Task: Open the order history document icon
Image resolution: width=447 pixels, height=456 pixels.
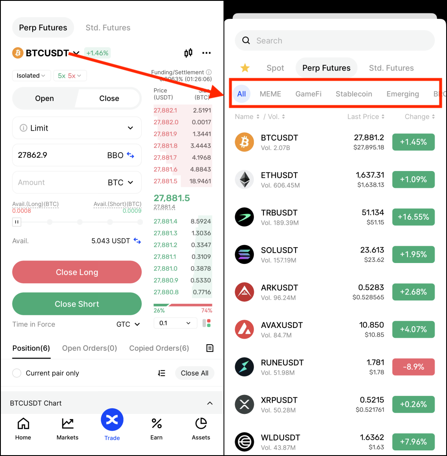Action: pos(210,348)
